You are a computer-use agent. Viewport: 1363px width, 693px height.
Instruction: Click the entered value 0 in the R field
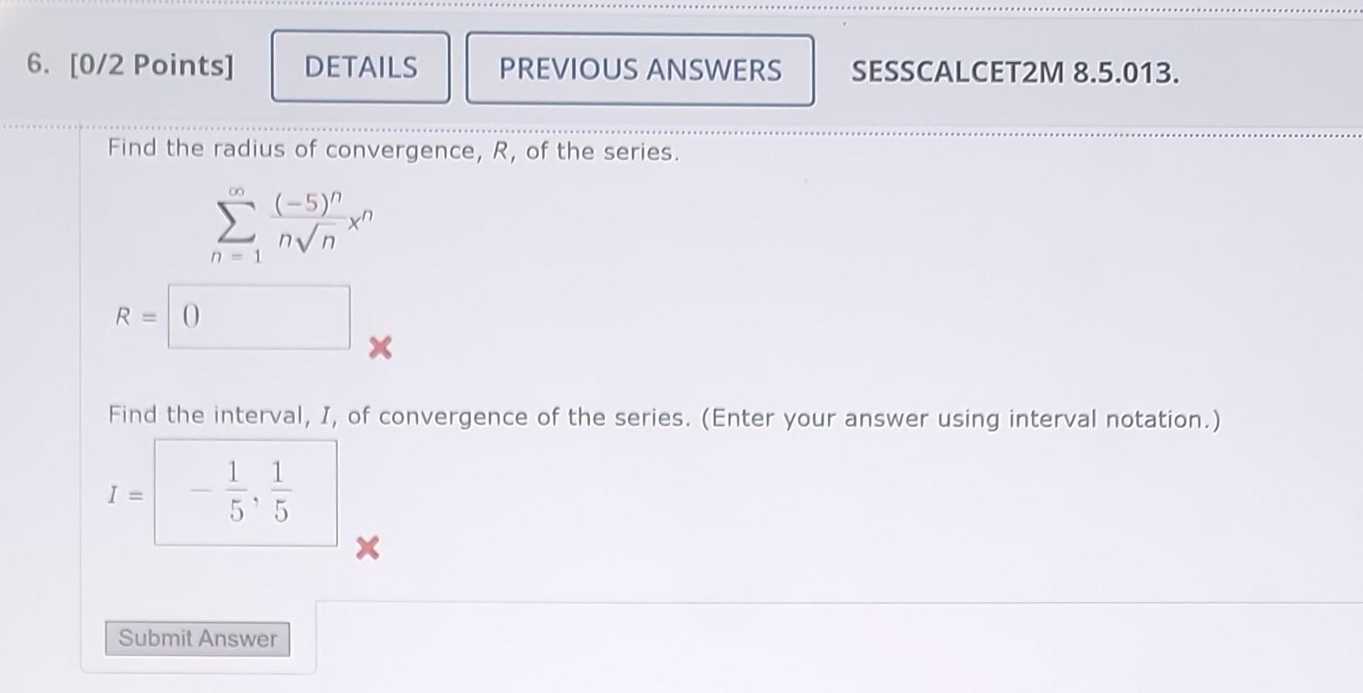(191, 316)
